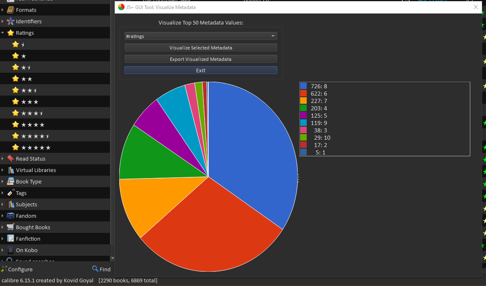Select the two-star rating row
Image resolution: width=486 pixels, height=286 pixels.
(55, 79)
